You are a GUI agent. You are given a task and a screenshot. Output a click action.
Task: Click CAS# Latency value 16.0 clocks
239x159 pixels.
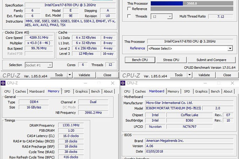click(x=71, y=136)
